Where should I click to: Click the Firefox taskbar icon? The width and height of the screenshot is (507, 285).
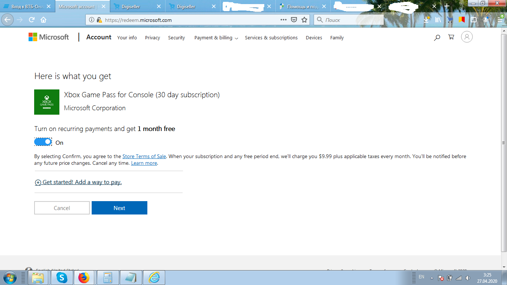tap(84, 278)
